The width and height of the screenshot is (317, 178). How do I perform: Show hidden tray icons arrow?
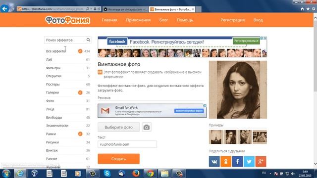pyautogui.click(x=270, y=174)
